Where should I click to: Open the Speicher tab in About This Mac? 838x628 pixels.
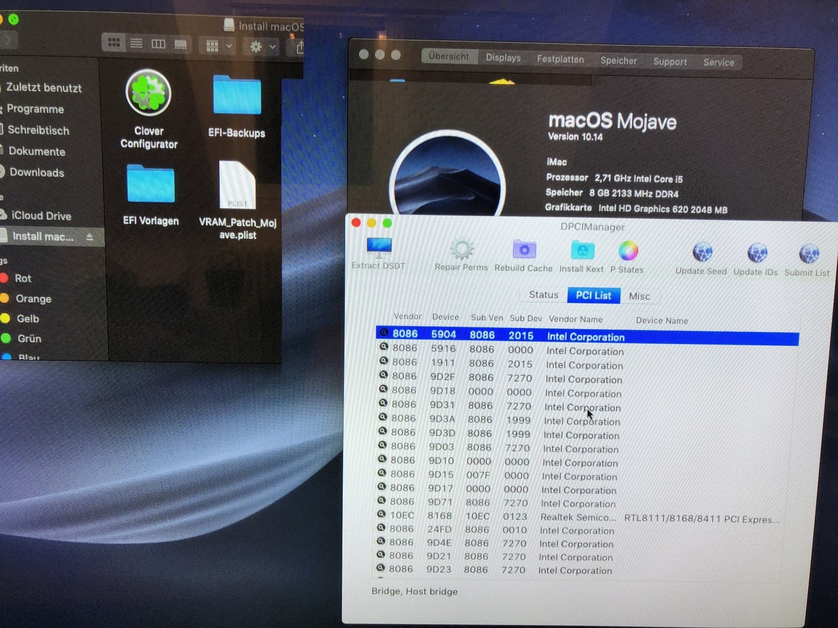[619, 60]
